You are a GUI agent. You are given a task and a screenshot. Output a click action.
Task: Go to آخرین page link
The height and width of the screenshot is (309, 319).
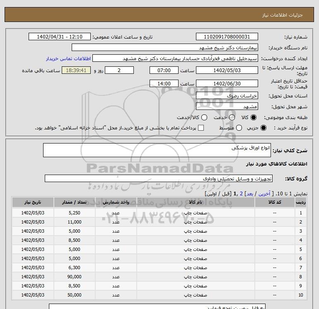264,194
